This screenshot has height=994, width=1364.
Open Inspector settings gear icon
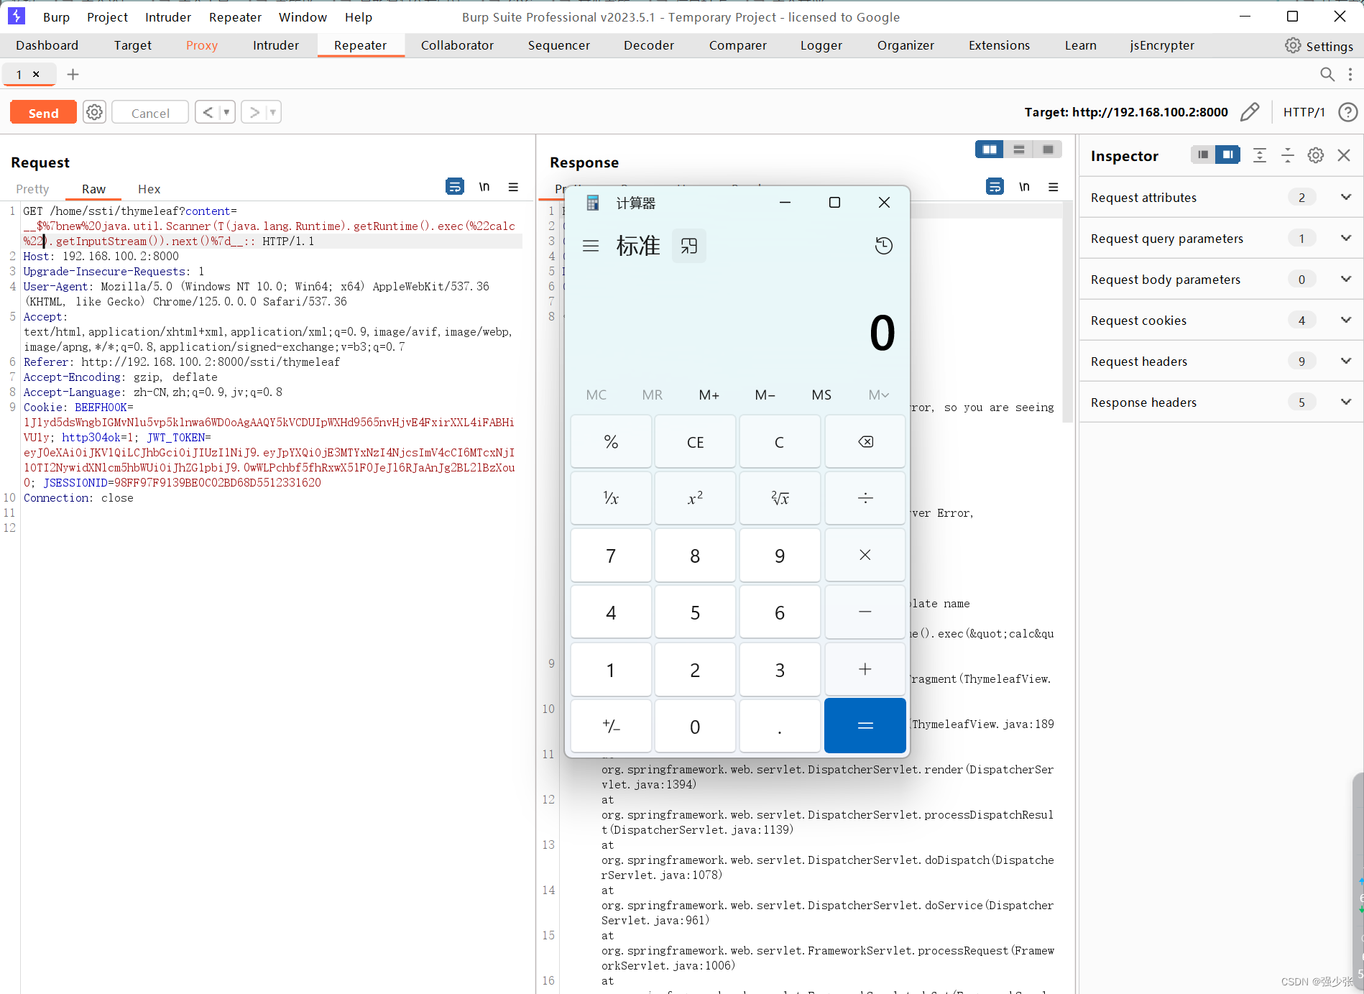1316,155
